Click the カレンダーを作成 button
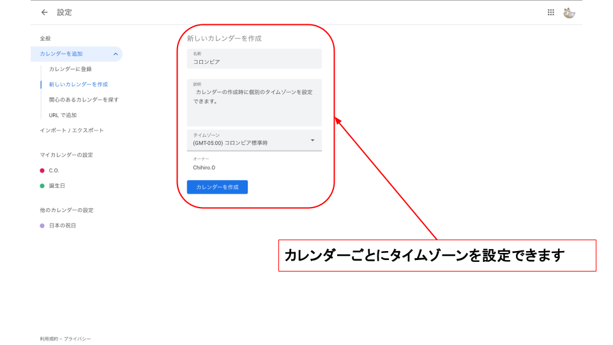The width and height of the screenshot is (613, 345). coord(217,187)
